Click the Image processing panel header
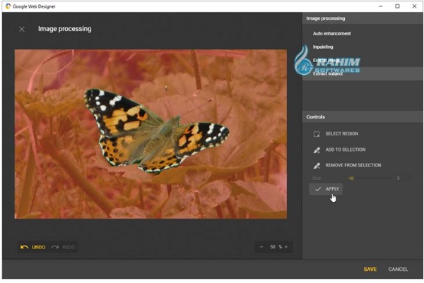 tap(326, 18)
